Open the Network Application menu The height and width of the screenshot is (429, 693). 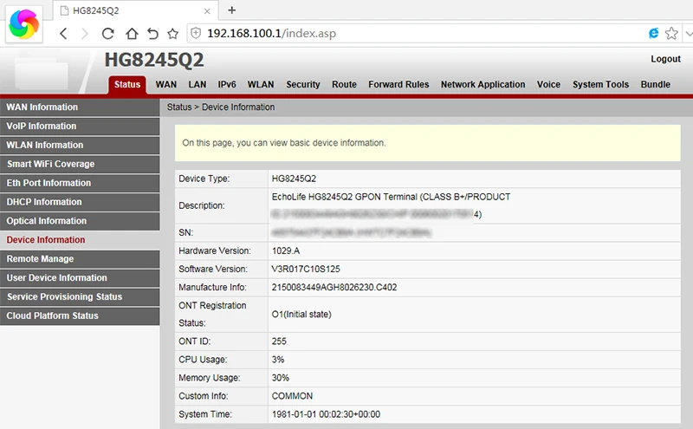point(483,84)
